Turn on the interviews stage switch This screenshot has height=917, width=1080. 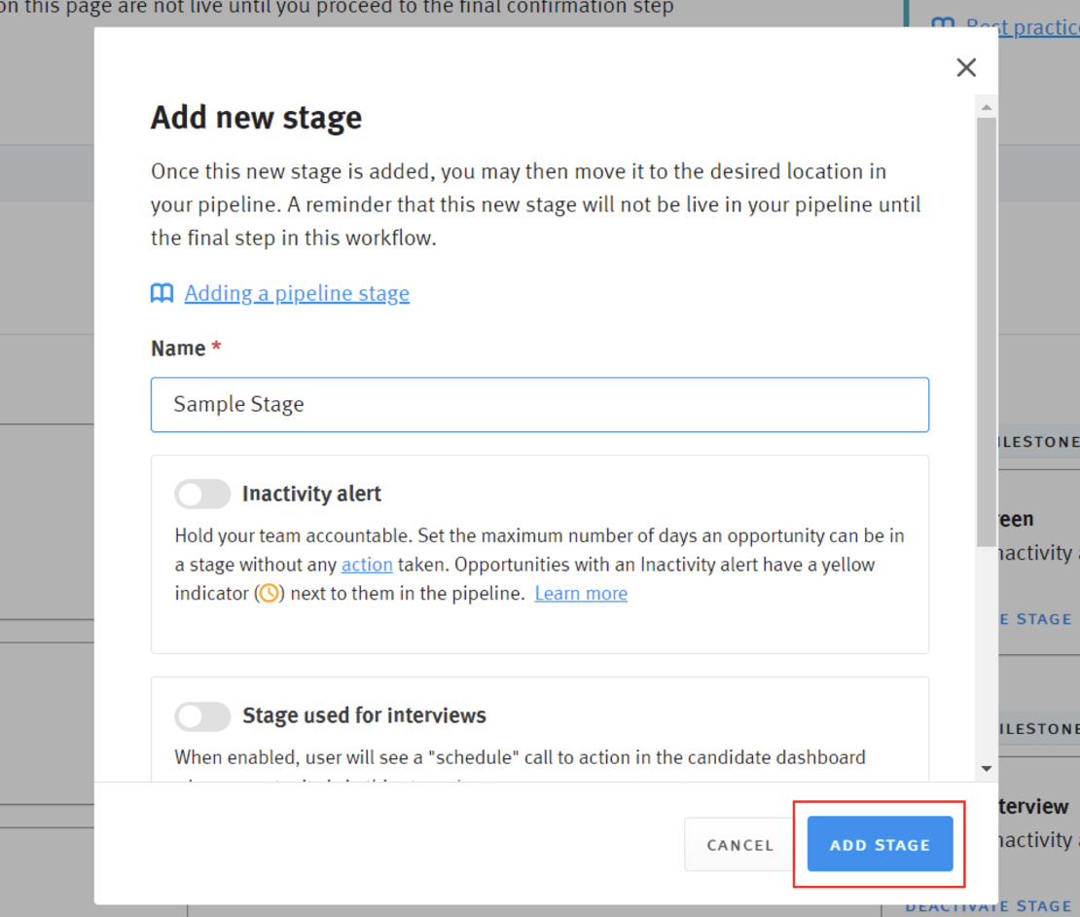(202, 716)
